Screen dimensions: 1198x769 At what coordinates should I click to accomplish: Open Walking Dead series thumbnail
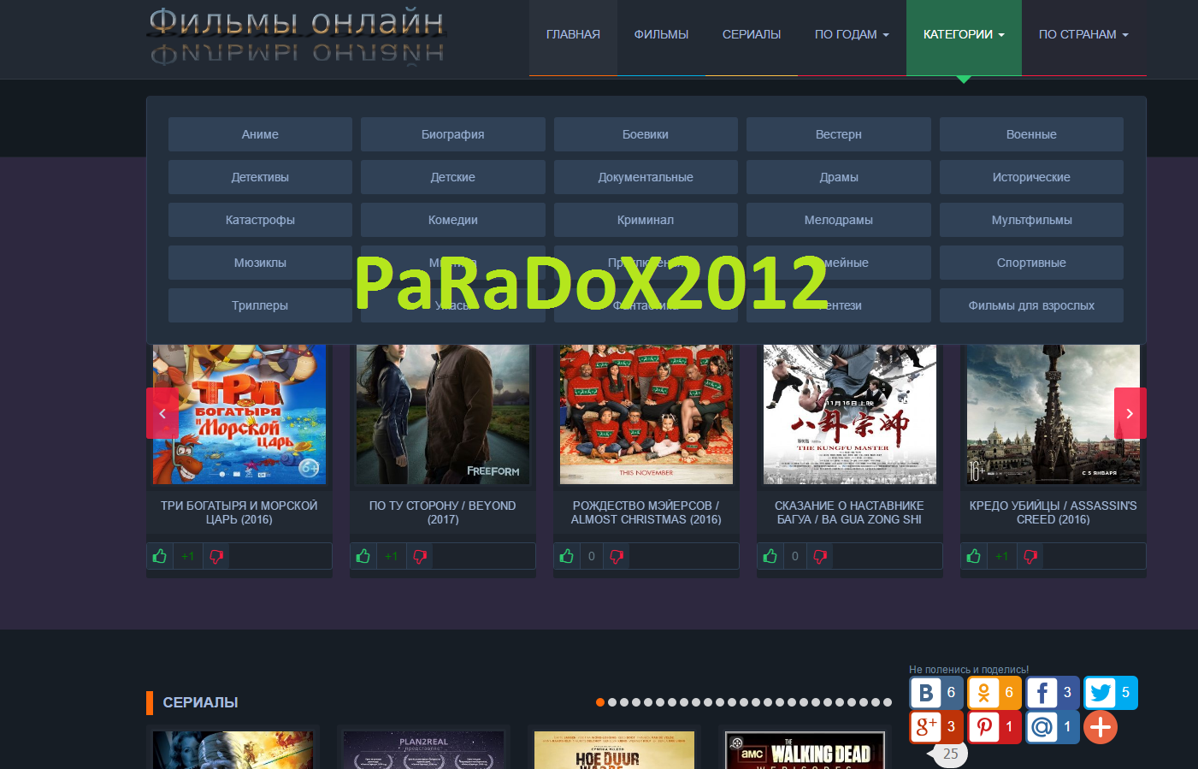[x=804, y=750]
